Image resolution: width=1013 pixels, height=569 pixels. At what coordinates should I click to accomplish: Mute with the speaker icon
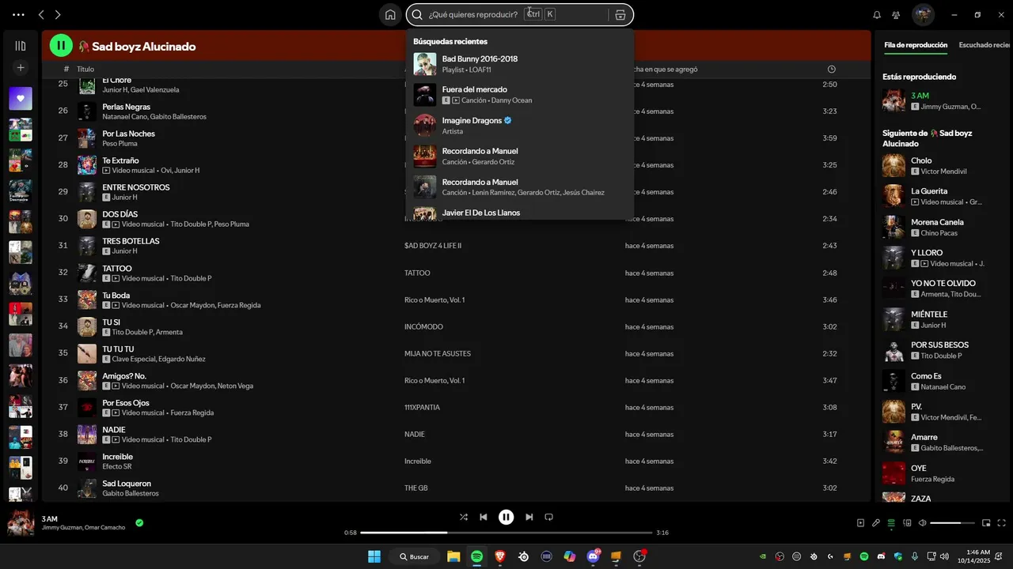[x=921, y=522]
